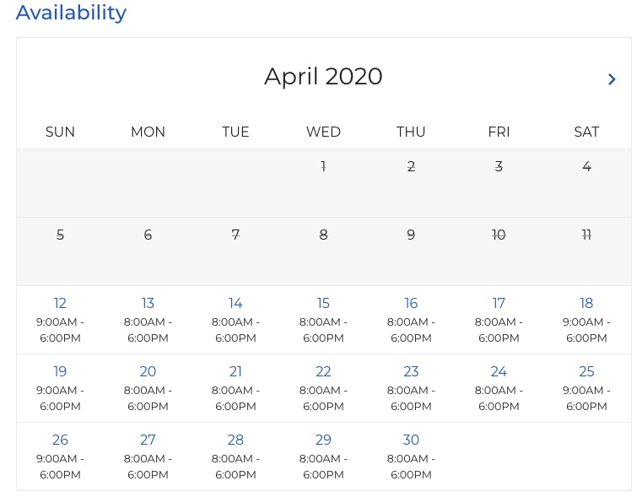Select April 20 date

pyautogui.click(x=148, y=372)
